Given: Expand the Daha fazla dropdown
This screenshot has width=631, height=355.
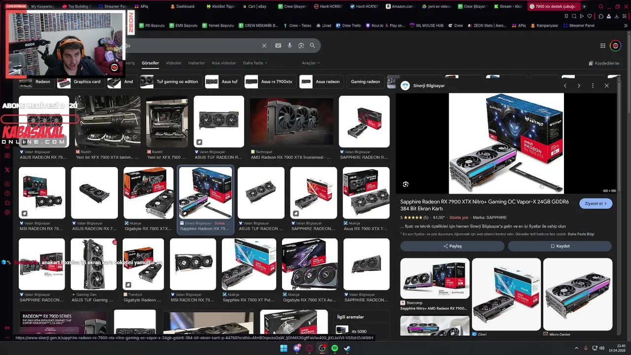Looking at the screenshot, I should [x=254, y=63].
